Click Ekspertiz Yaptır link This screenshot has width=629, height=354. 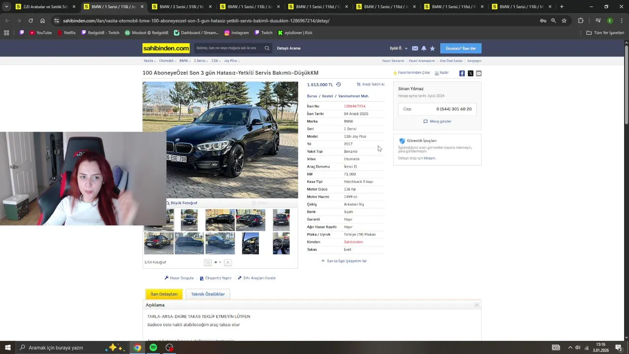point(216,278)
